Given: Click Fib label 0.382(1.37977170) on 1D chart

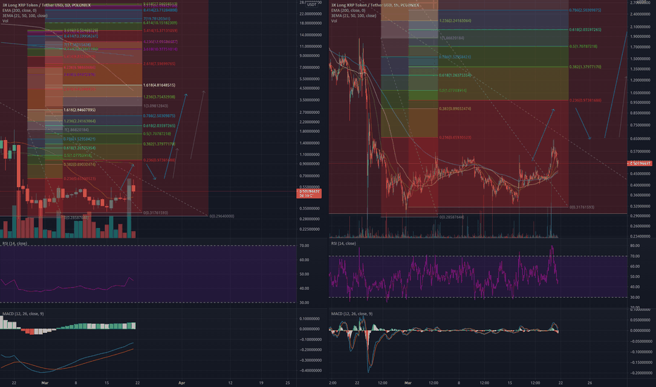Looking at the screenshot, I should 159,144.
